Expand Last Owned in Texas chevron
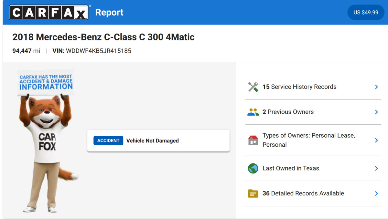388x219 pixels. pyautogui.click(x=376, y=168)
